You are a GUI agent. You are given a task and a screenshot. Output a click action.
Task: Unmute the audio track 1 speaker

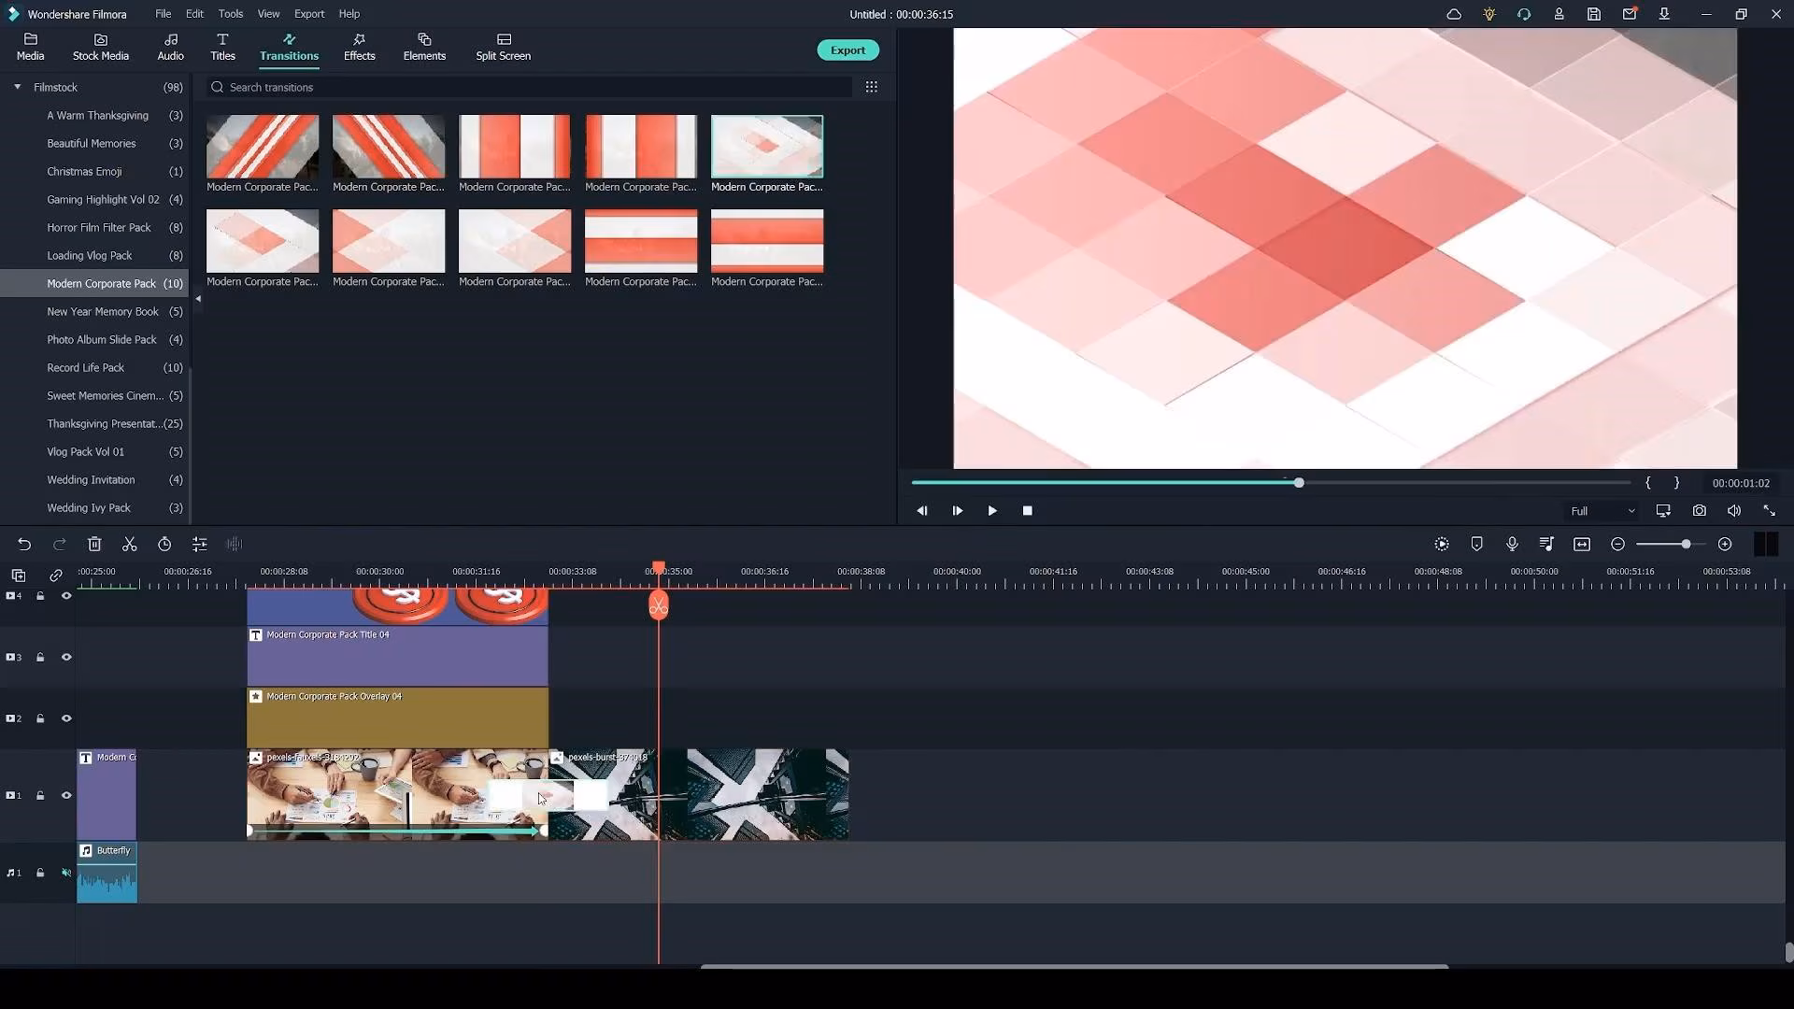[66, 873]
